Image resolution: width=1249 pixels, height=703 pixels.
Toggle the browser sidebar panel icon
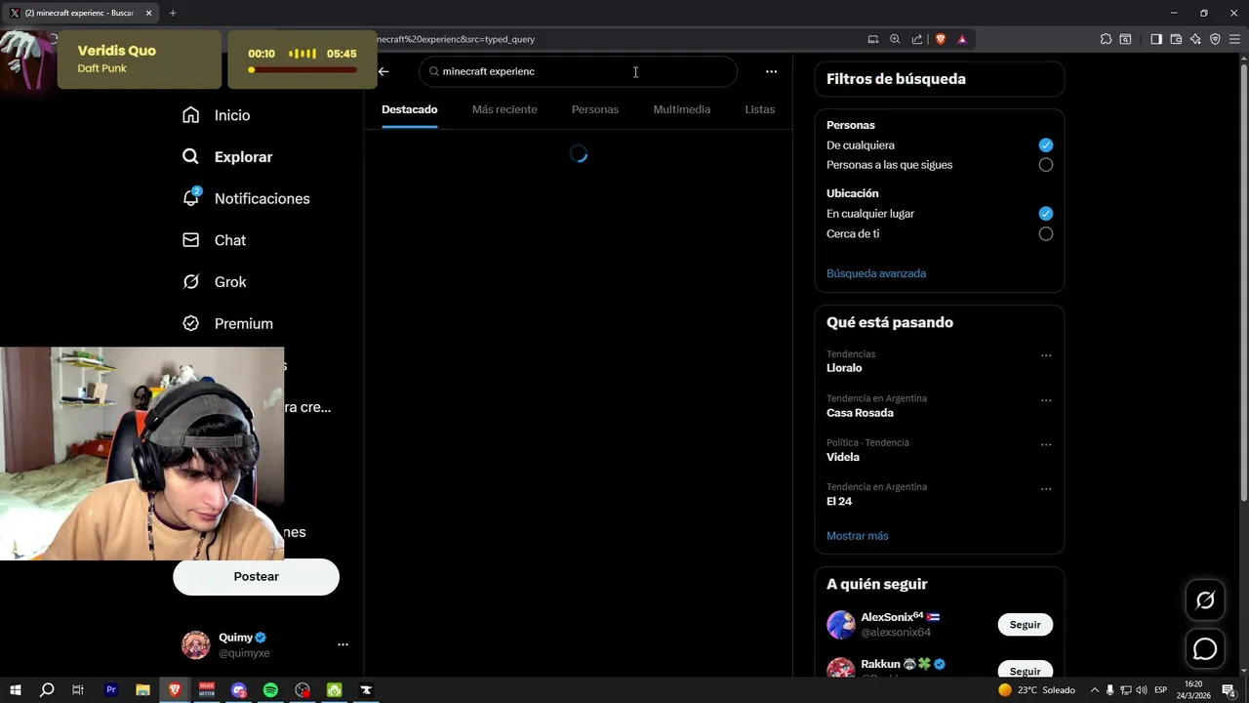[x=1156, y=39]
